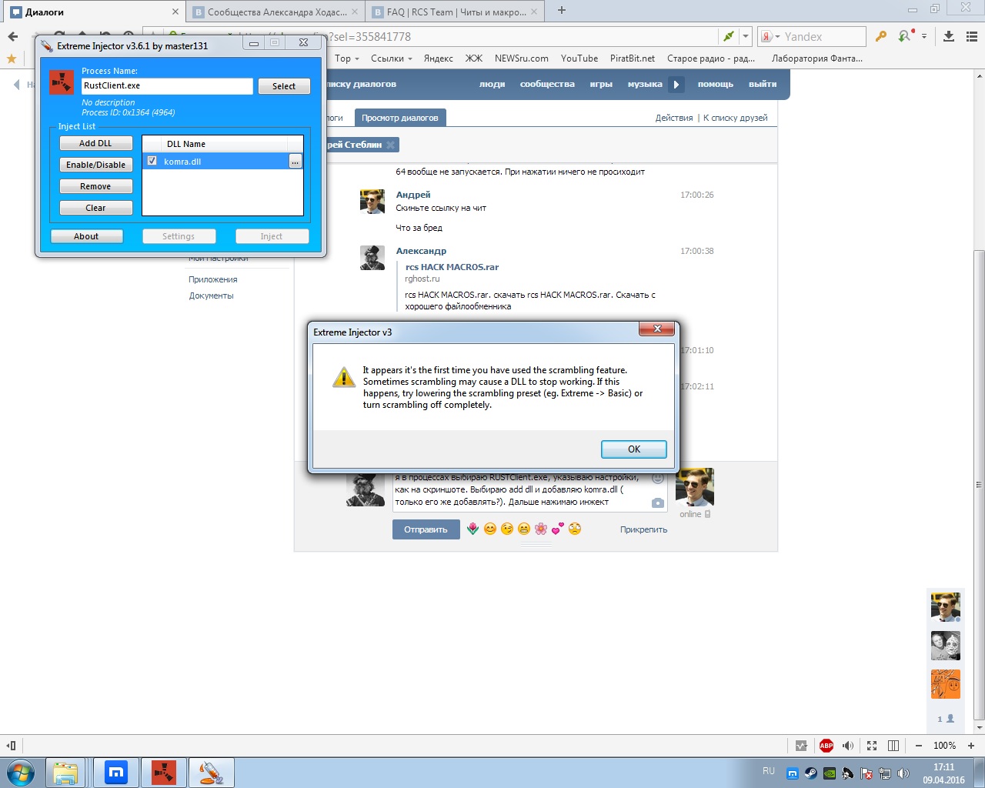Click the Отправить send button
Screen dimensions: 985x788
[x=426, y=529]
